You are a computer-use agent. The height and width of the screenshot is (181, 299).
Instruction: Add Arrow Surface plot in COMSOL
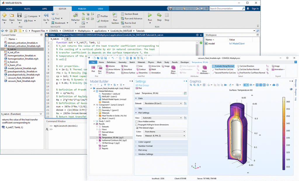(x=128, y=73)
